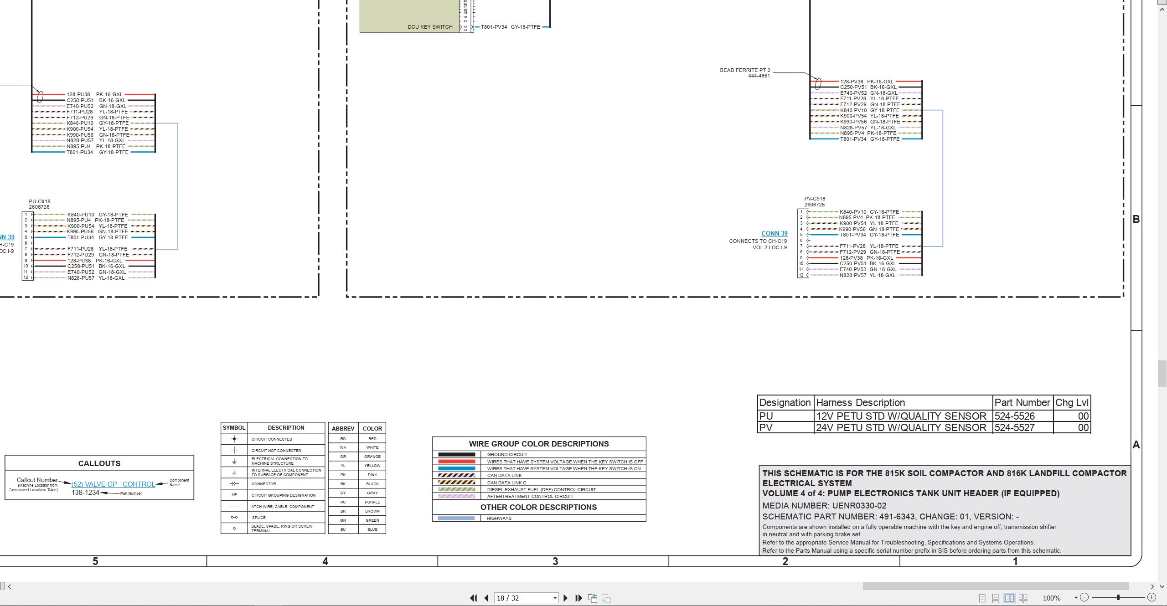1167x606 pixels.
Task: Open the partially visible CONN 39 link near PU-C918
Action: [7, 237]
